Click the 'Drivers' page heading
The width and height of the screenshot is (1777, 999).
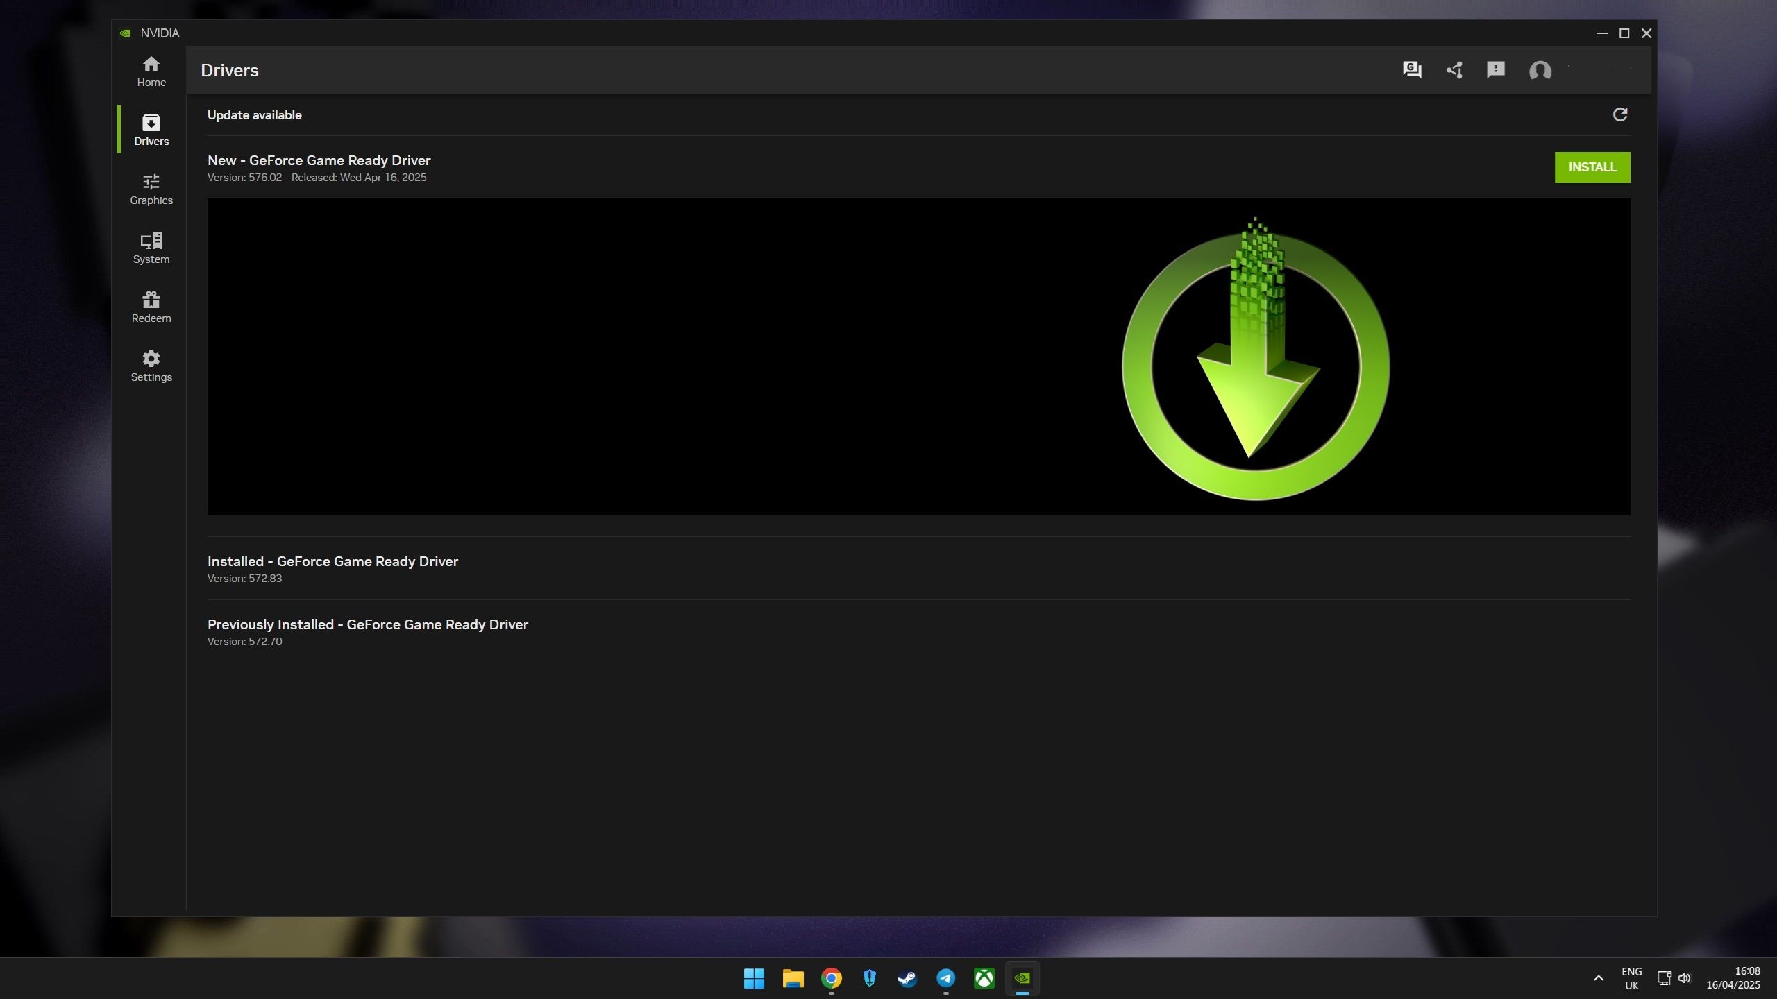pos(229,70)
